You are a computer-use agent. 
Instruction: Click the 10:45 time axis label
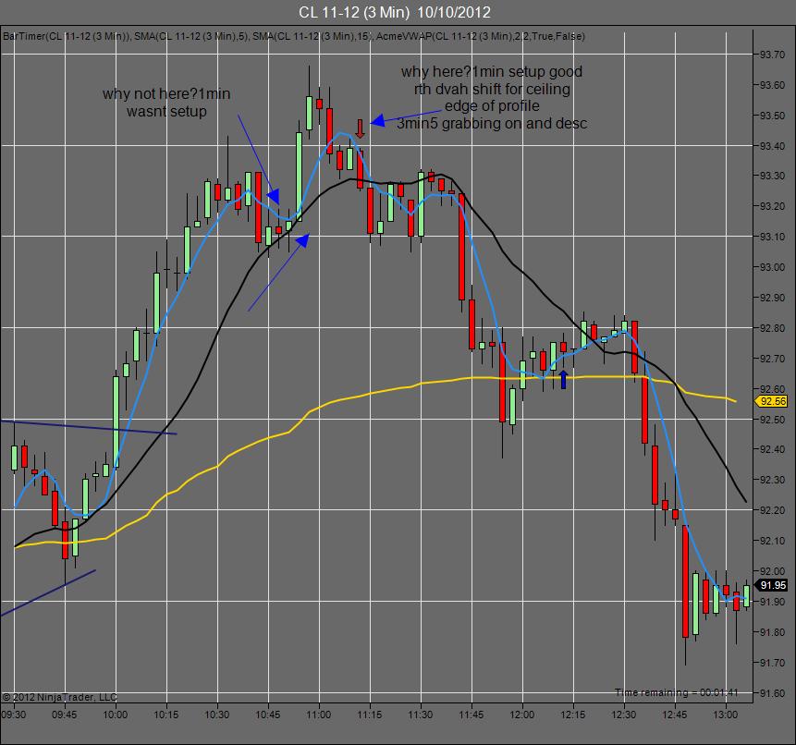pyautogui.click(x=267, y=714)
